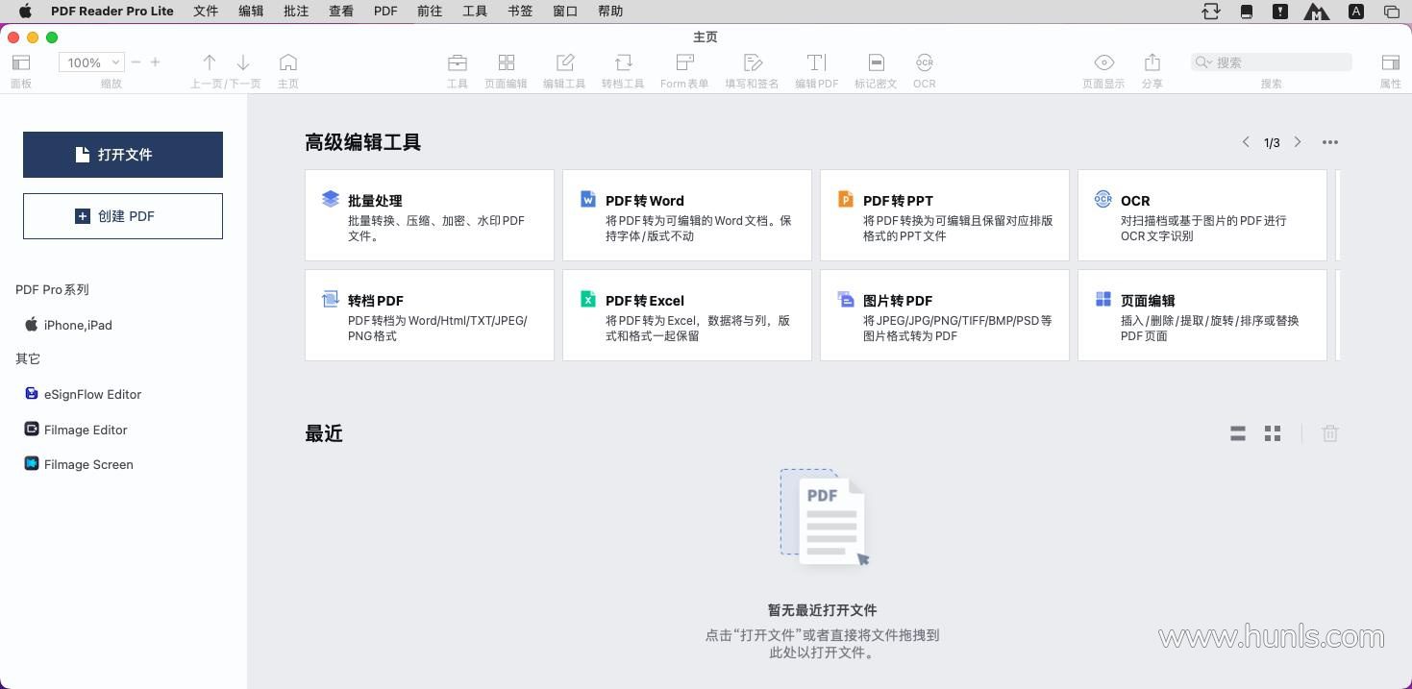1412x689 pixels.
Task: Open the PDF转Word tool card
Action: (687, 215)
